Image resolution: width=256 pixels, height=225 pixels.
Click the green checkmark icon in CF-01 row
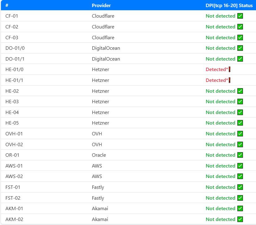click(x=240, y=16)
